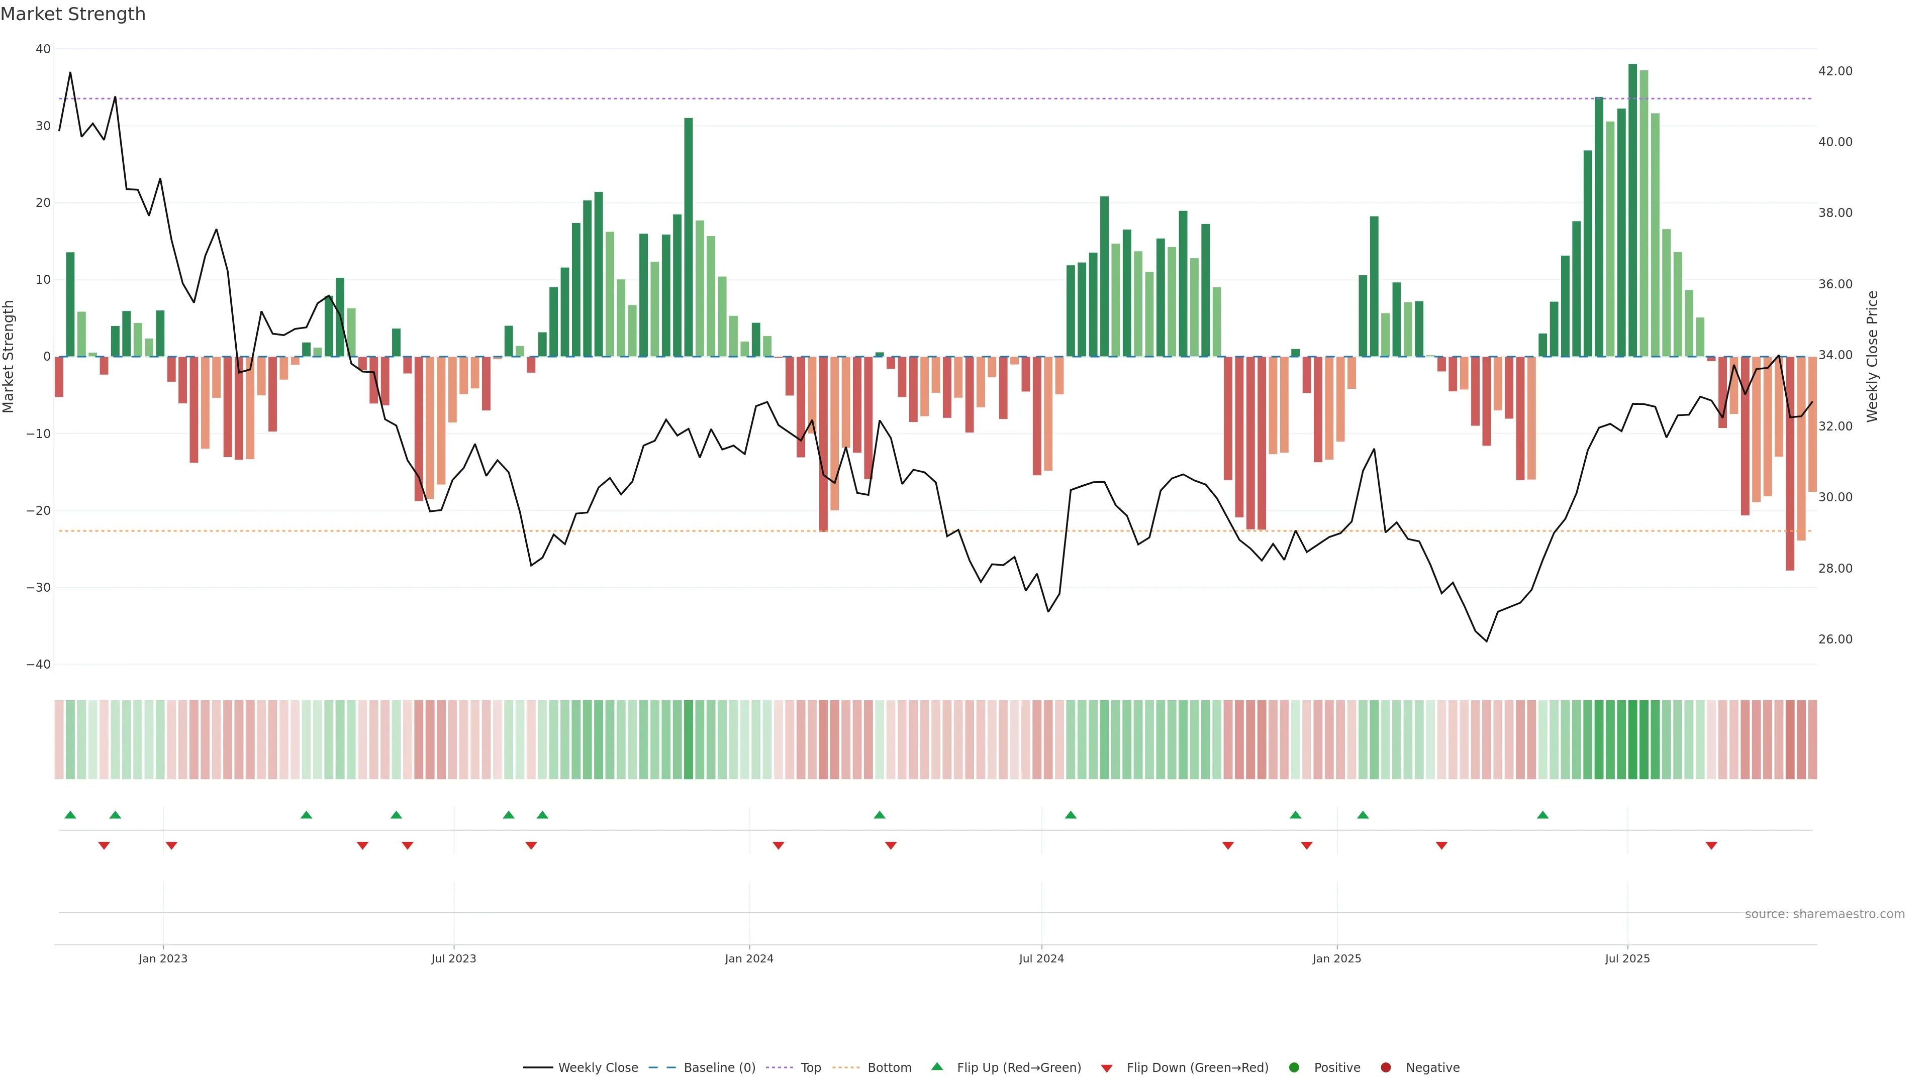Screen dimensions: 1930x1085
Task: Click the darkest green heatmap cell near Jul 2025
Action: pos(1632,740)
